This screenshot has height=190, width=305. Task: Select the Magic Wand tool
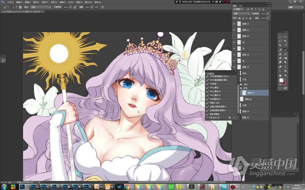(x=285, y=41)
